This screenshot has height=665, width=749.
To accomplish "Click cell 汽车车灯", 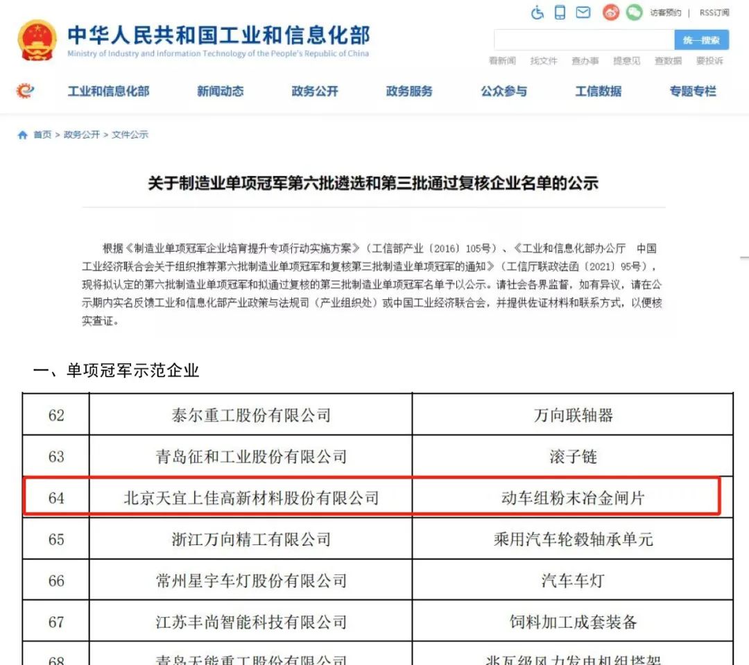I will [x=573, y=580].
